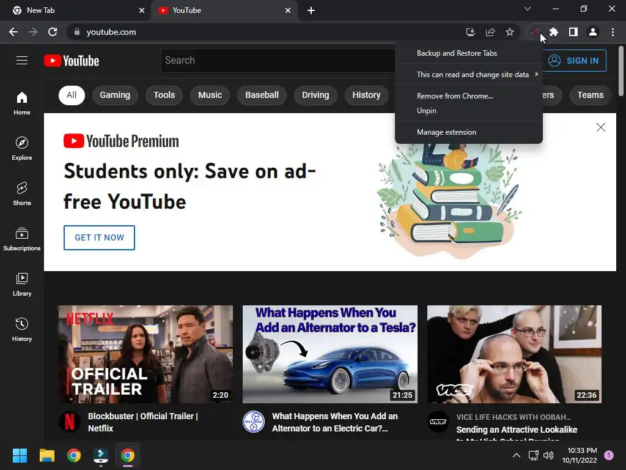This screenshot has height=470, width=626.
Task: Bookmark this tab with star icon
Action: (x=510, y=32)
